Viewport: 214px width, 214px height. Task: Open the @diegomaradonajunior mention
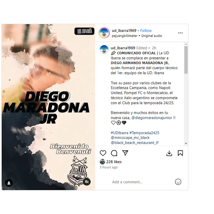tap(152, 118)
